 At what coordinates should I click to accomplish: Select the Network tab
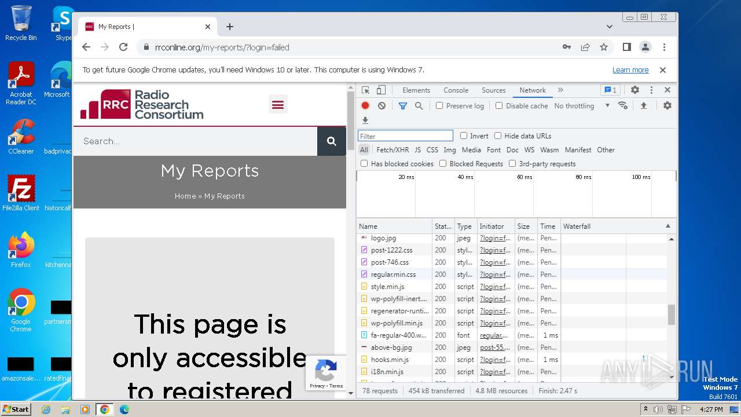click(533, 90)
